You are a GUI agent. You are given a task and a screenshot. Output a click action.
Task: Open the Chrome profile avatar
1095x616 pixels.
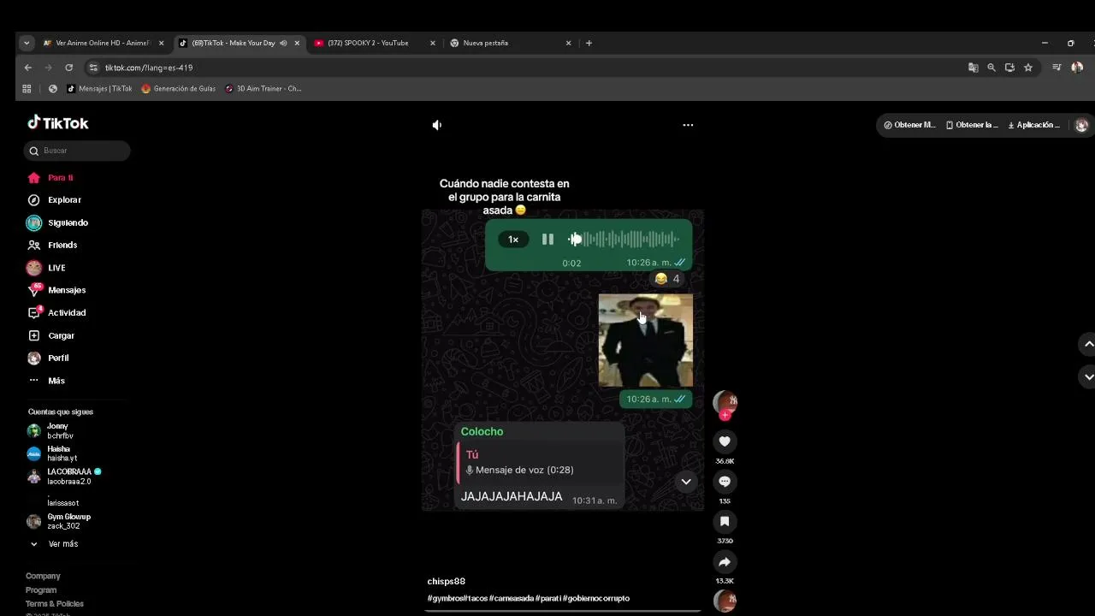1077,68
